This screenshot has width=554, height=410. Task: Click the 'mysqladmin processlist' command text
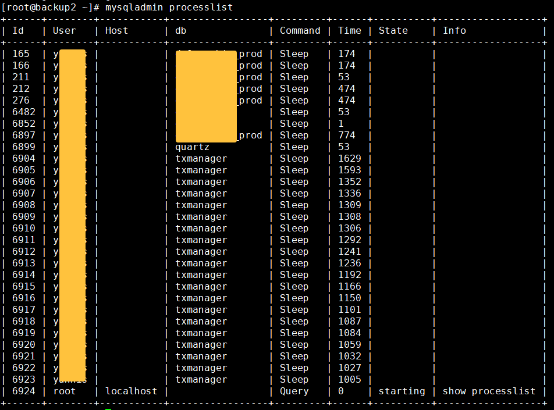169,8
